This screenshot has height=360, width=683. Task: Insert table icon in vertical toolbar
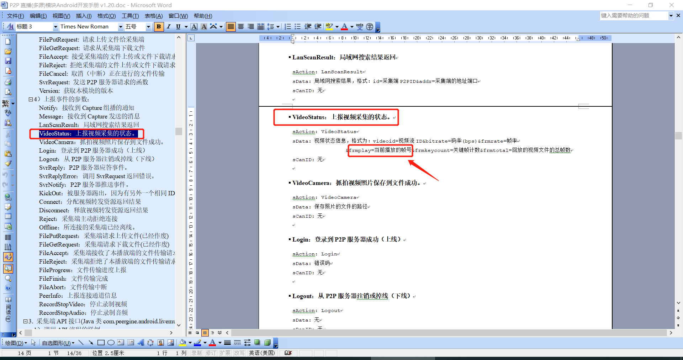tap(8, 216)
